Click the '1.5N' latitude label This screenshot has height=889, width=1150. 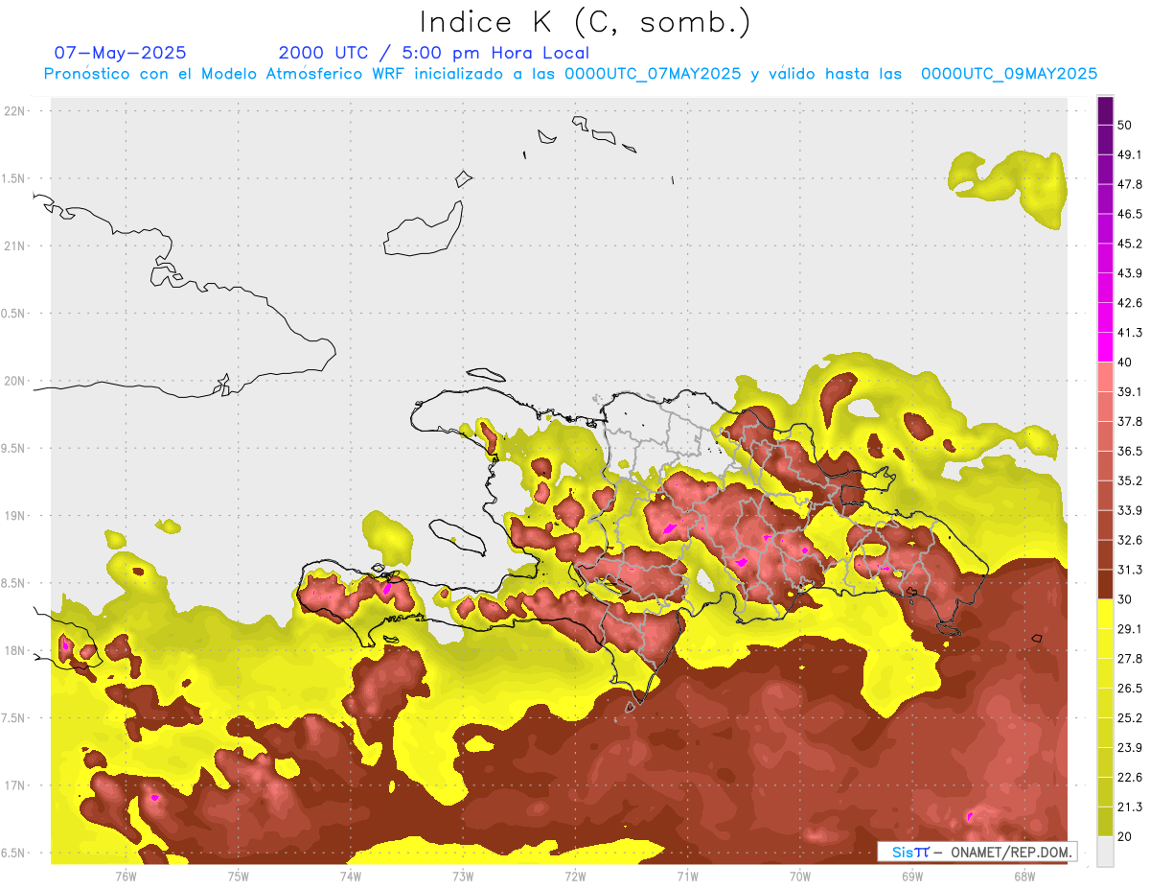pos(14,178)
